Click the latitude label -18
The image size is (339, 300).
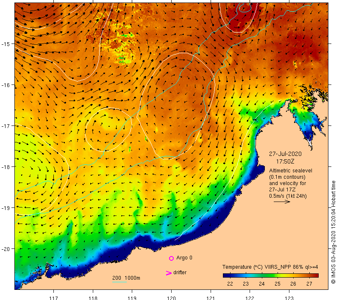pos(6,167)
